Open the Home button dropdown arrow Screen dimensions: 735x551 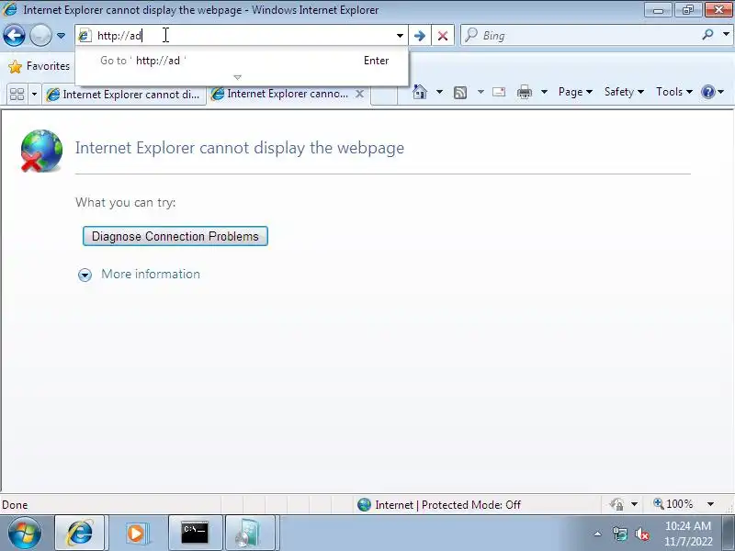pyautogui.click(x=439, y=92)
